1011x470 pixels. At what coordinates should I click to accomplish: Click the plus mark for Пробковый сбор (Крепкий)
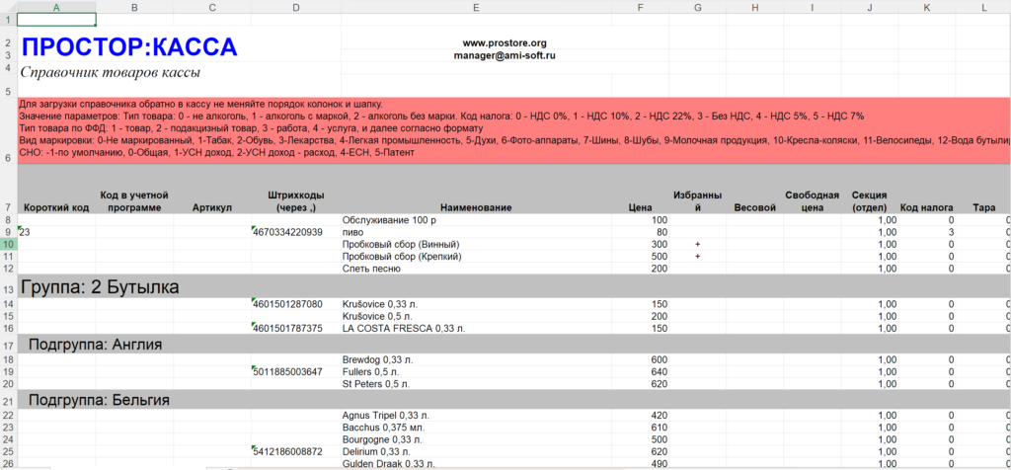(697, 256)
